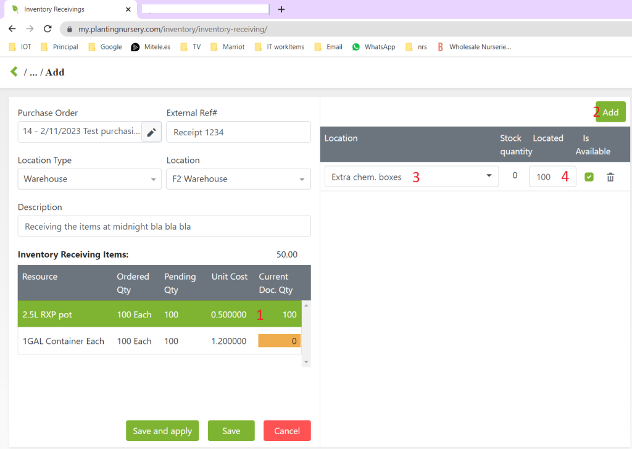
Task: Open the Mitele.es bookmark
Action: tap(151, 46)
